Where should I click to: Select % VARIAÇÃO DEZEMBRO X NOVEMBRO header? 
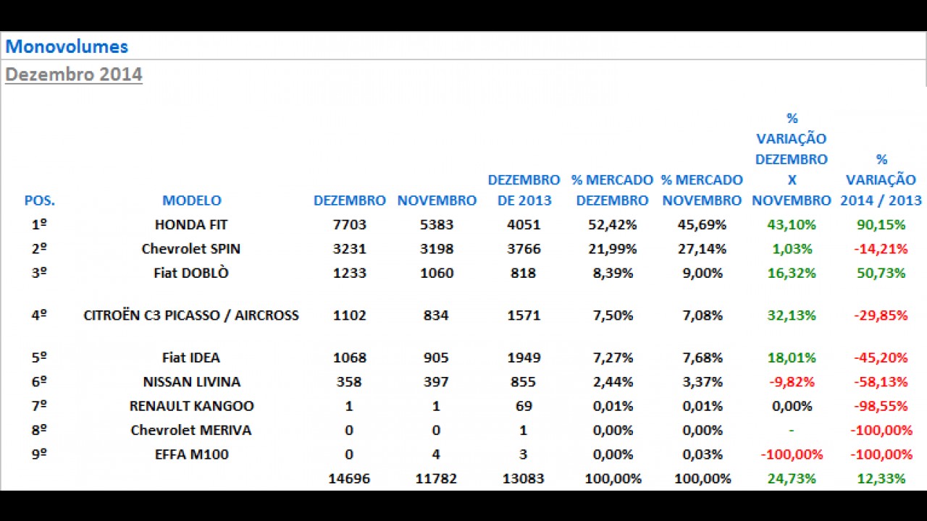click(x=792, y=159)
